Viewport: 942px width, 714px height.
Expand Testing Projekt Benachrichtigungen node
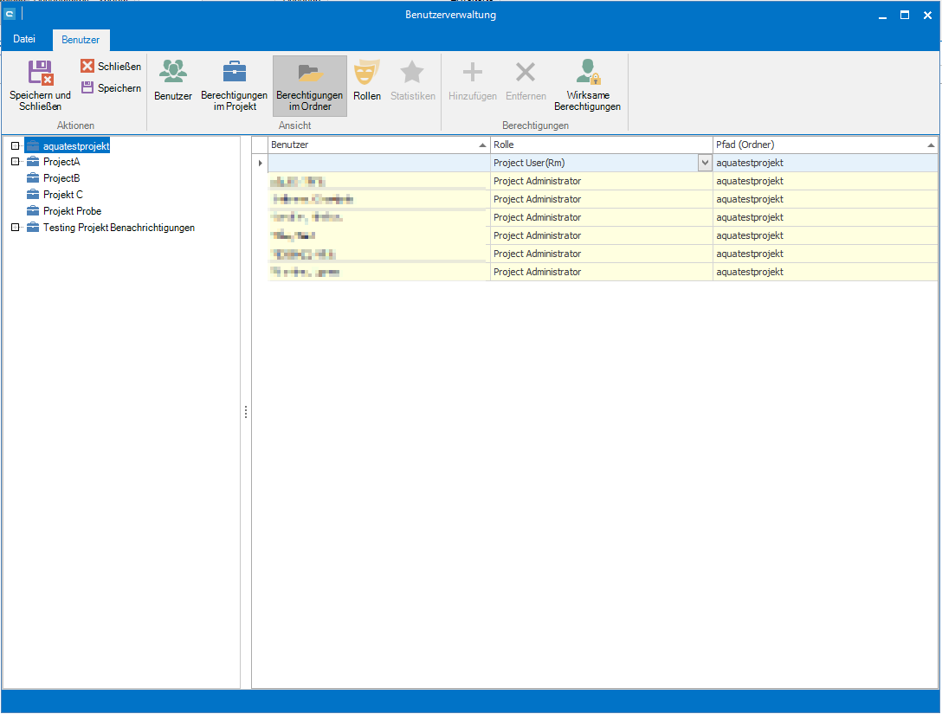(x=16, y=228)
